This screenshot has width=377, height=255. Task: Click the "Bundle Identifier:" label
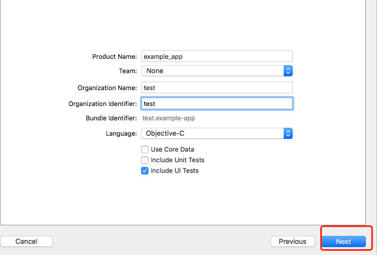point(111,118)
